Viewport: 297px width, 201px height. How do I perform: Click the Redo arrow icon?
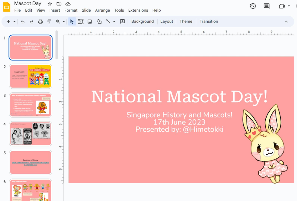[x=31, y=21]
